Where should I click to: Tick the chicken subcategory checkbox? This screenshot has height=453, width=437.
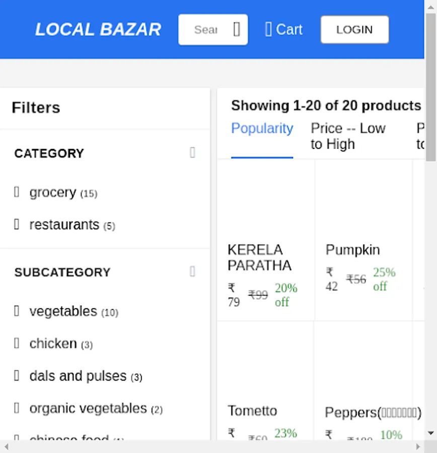point(17,343)
